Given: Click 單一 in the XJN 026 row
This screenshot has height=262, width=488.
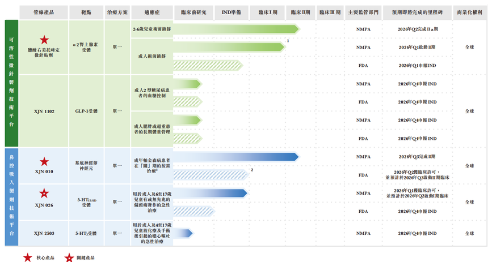Looking at the screenshot, I should pos(117,202).
